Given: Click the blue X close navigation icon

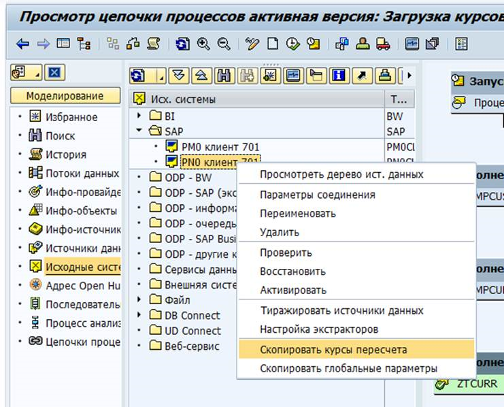Looking at the screenshot, I should (x=54, y=72).
